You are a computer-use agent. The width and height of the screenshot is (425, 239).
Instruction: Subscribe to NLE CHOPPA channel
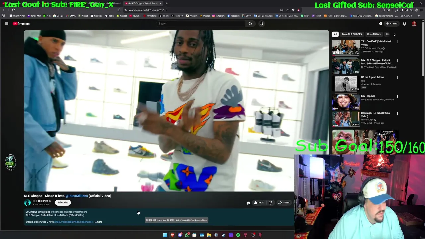[x=63, y=203]
